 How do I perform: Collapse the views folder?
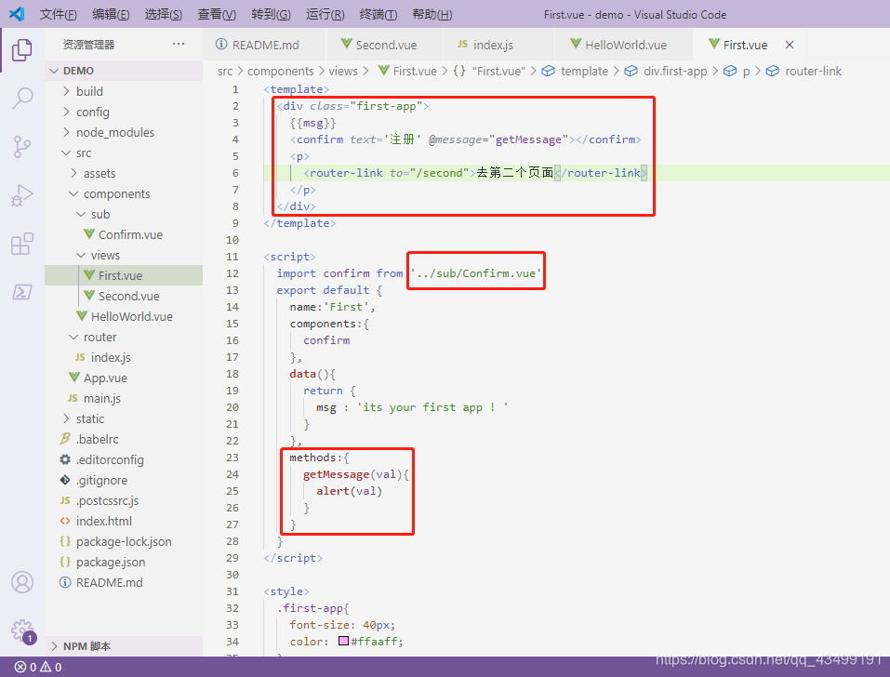click(124, 255)
